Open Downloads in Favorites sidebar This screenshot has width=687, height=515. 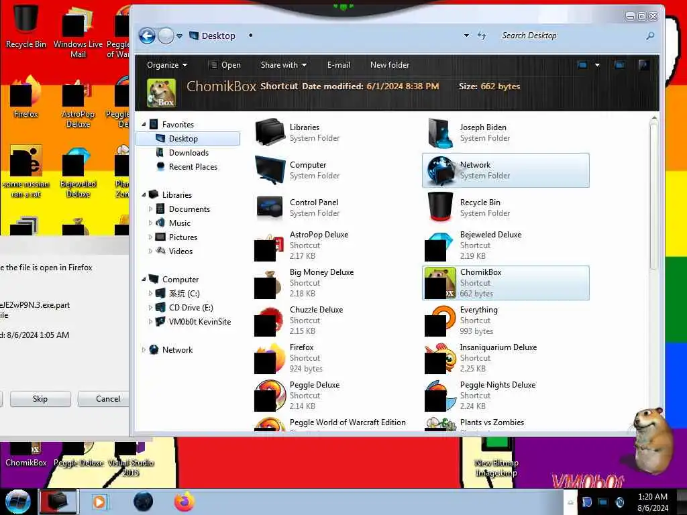[189, 152]
